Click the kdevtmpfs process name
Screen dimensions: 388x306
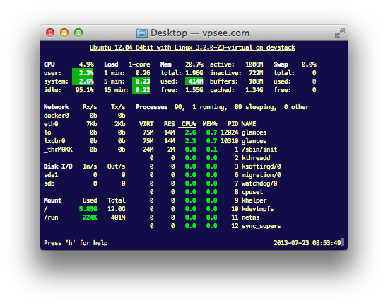click(257, 209)
